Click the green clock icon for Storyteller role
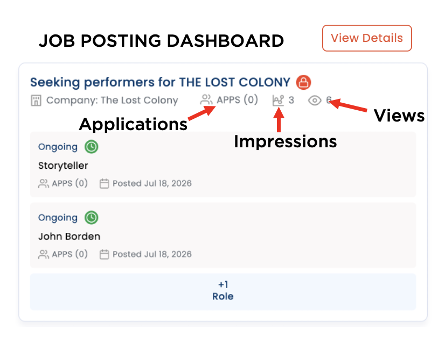The height and width of the screenshot is (343, 445). 92,147
